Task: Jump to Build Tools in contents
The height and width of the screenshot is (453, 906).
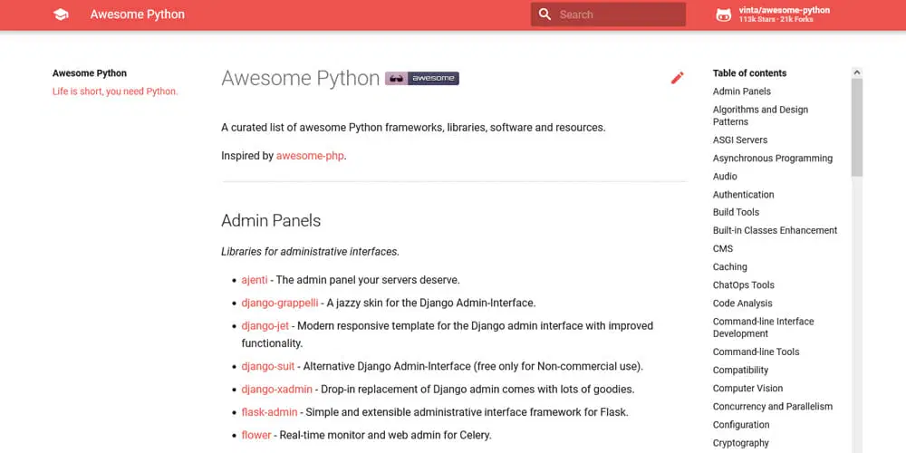Action: tap(736, 212)
